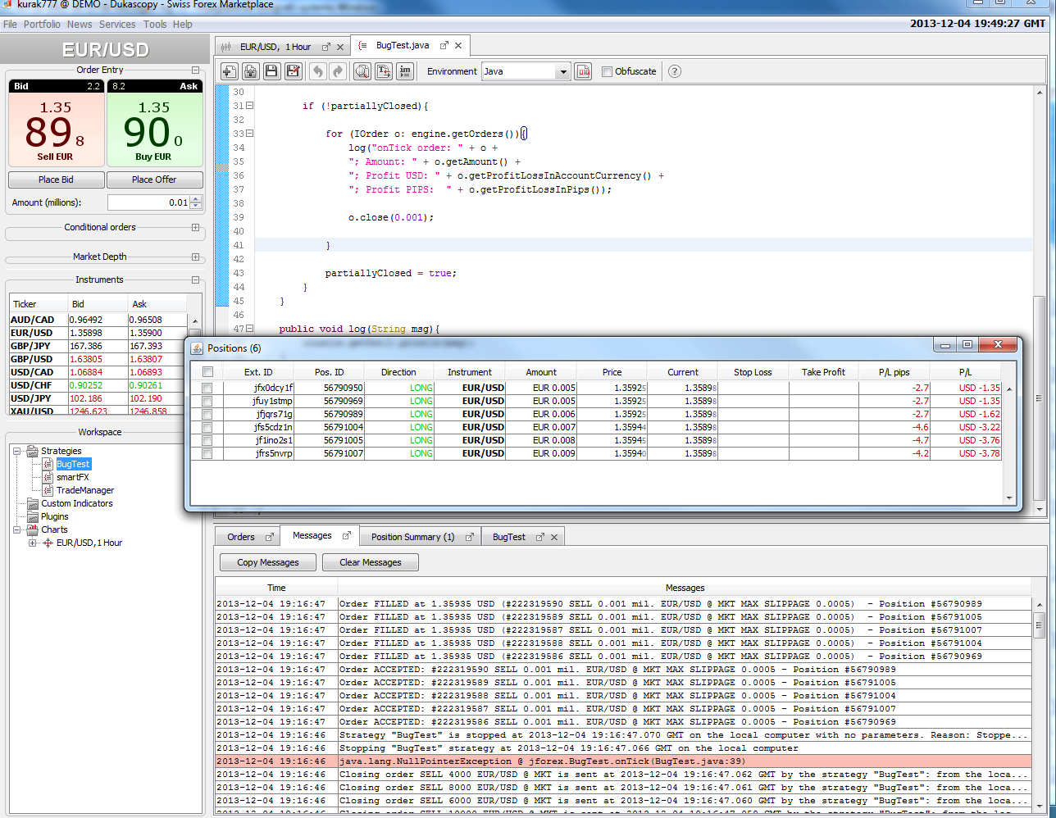The image size is (1056, 818).
Task: Click the Compile icon next to Environment
Action: tap(583, 71)
